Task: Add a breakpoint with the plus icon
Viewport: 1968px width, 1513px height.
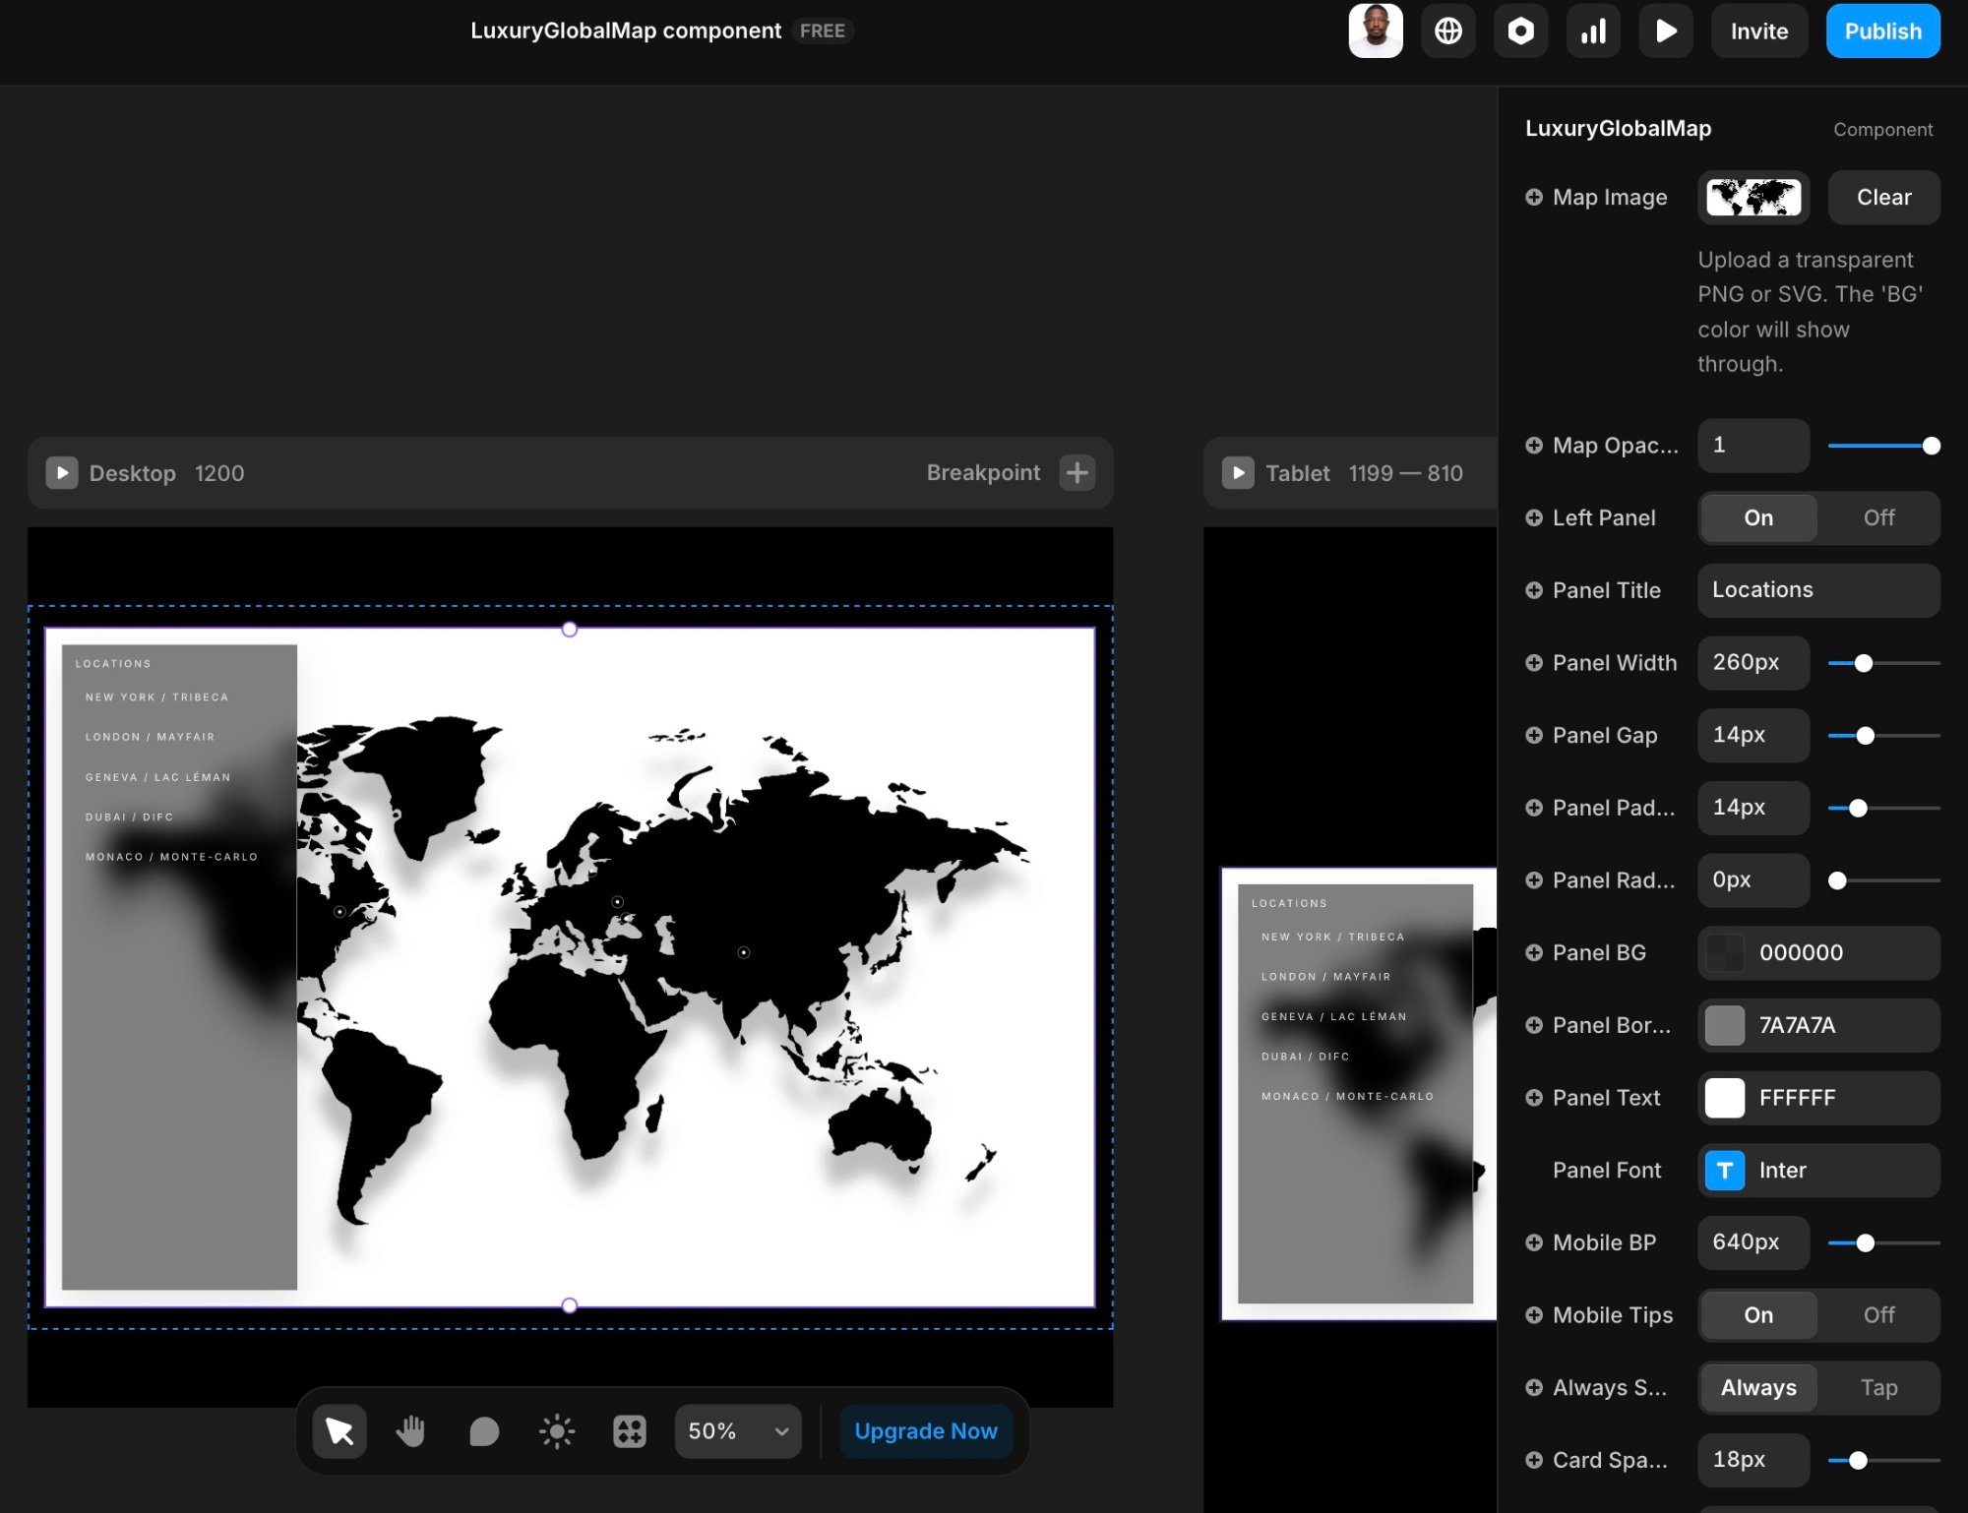Action: pos(1077,473)
